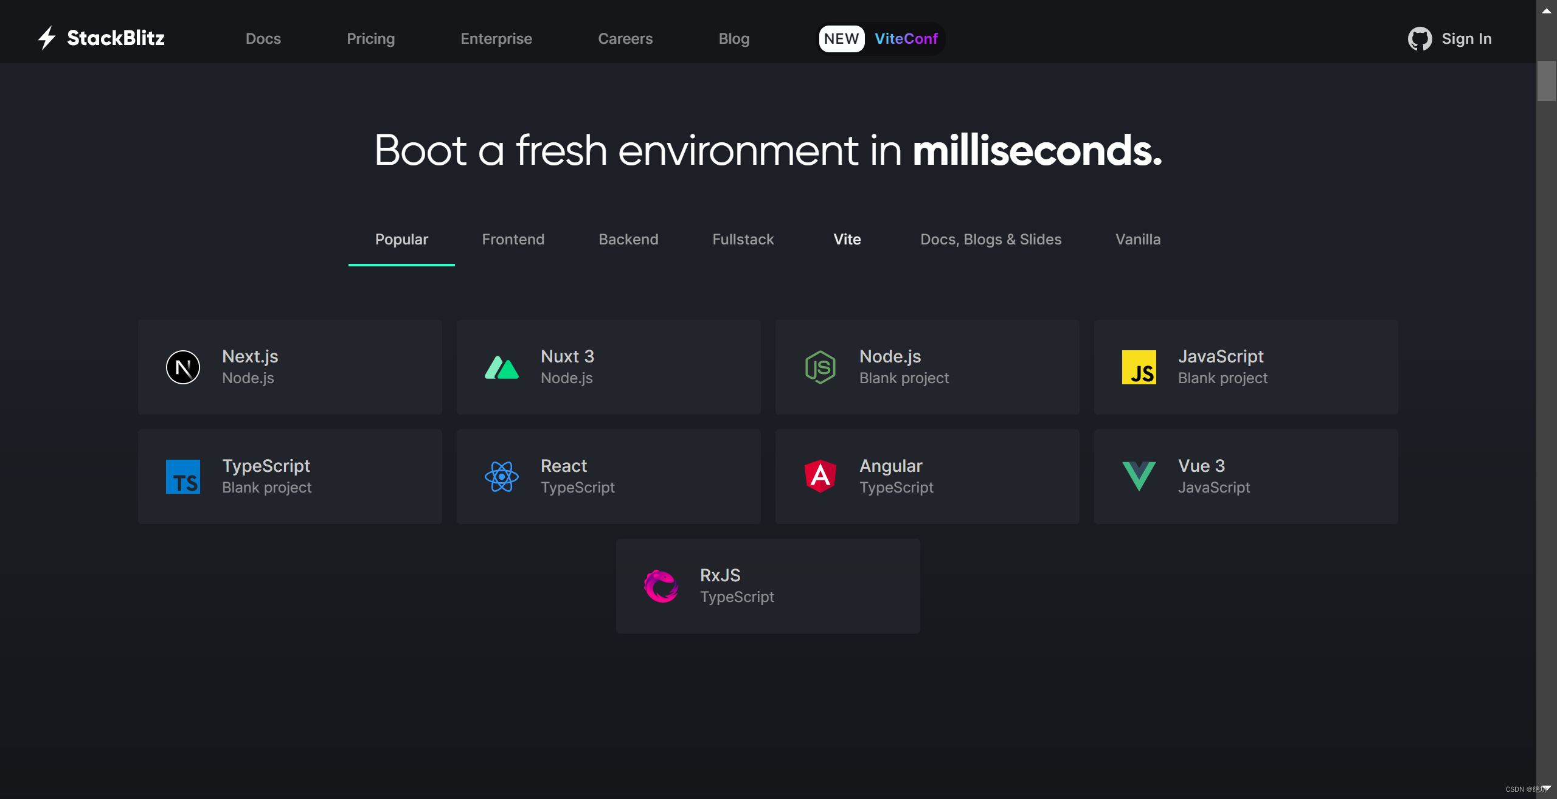Click the Sign In text
This screenshot has width=1557, height=799.
click(x=1466, y=38)
